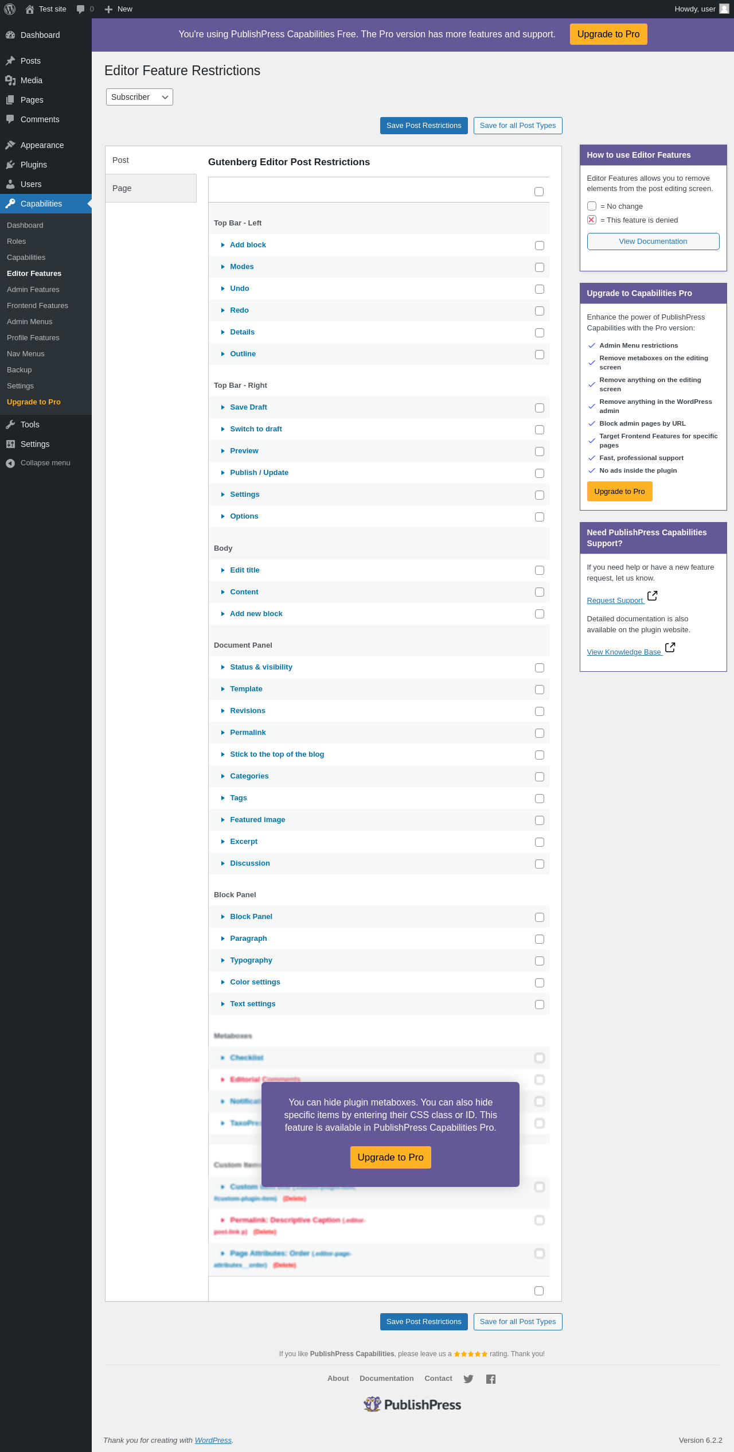Open the Facebook icon in footer

(x=491, y=1379)
